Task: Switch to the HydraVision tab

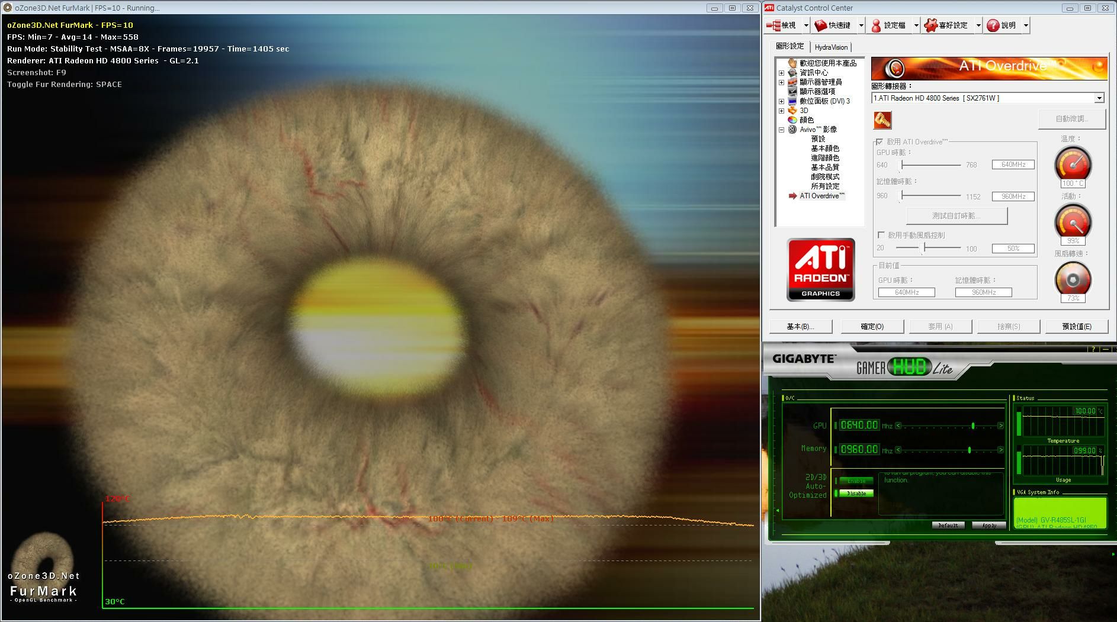Action: point(831,47)
